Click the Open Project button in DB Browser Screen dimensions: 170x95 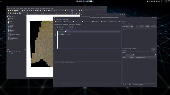click(x=96, y=22)
